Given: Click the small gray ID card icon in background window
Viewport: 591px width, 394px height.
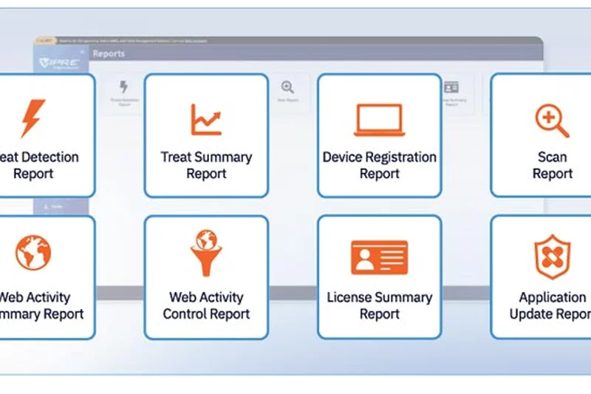Looking at the screenshot, I should 451,87.
